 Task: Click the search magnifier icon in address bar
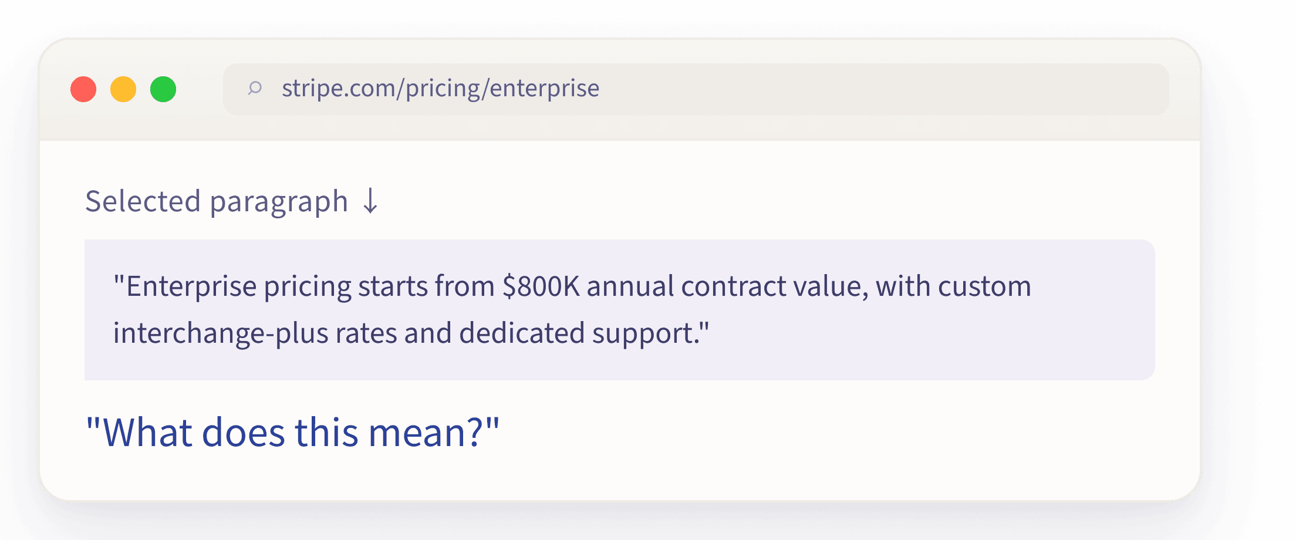tap(254, 89)
